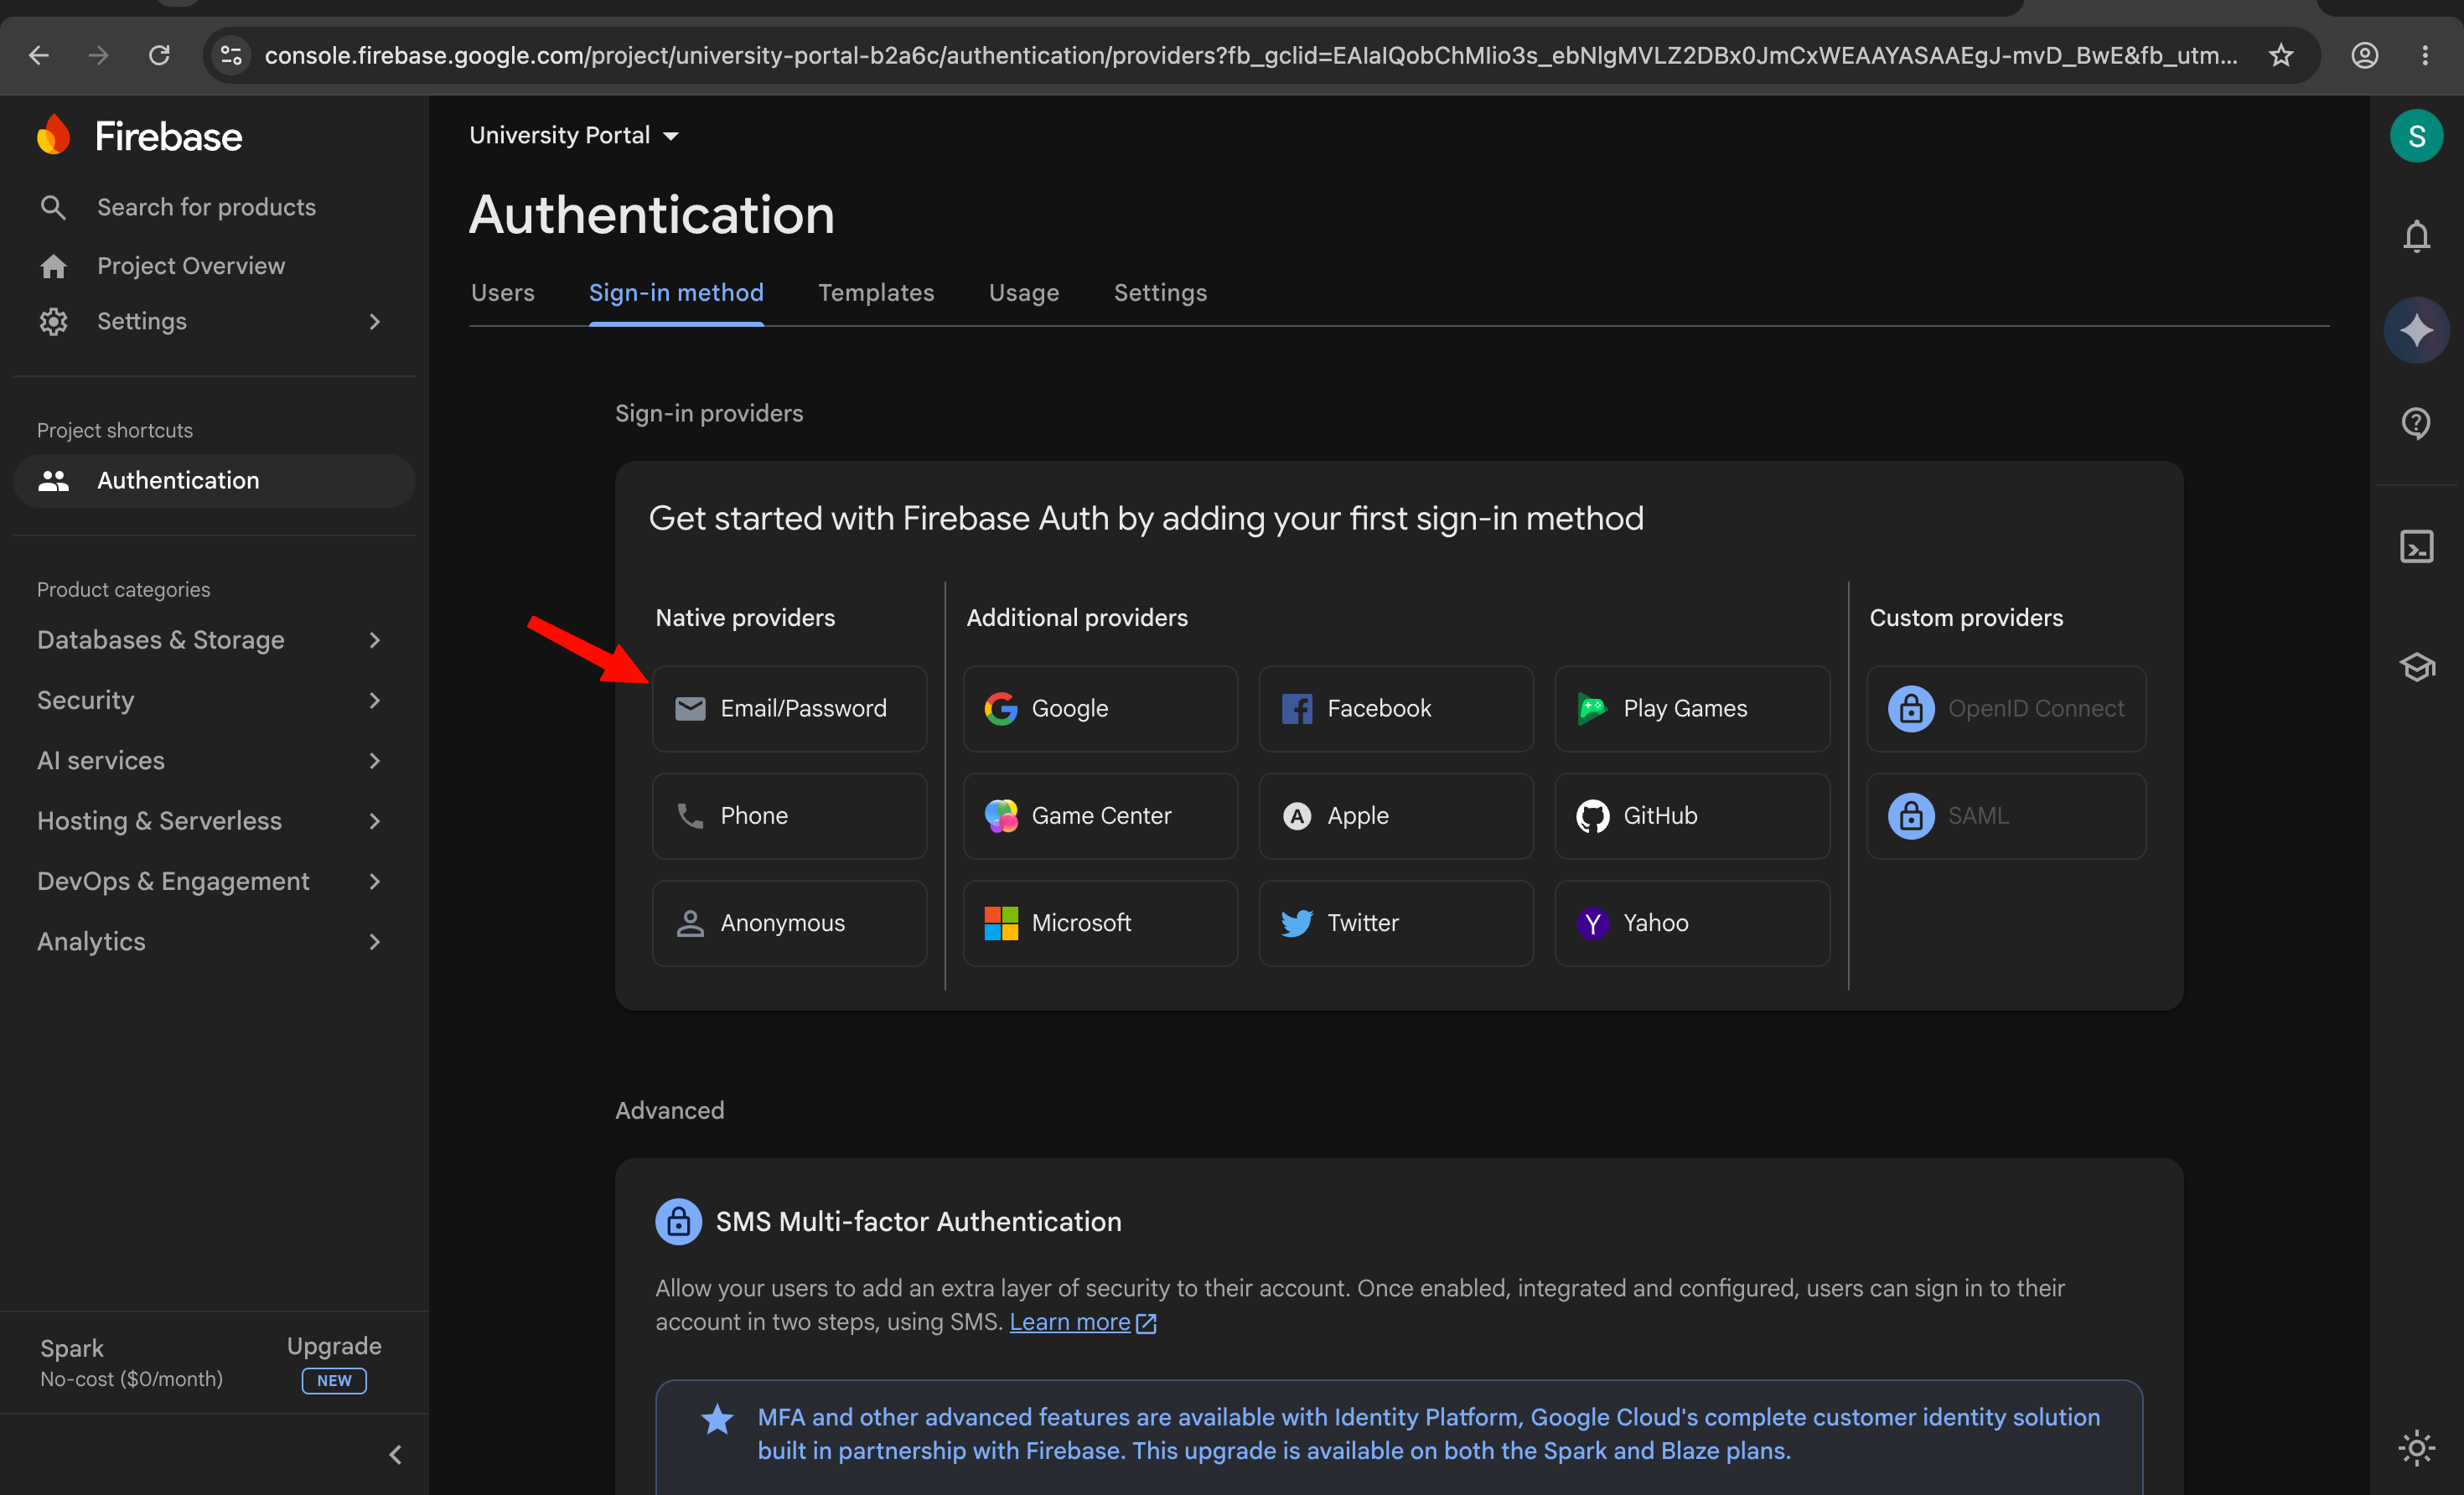Click the 'Advanced' section label

[669, 1110]
